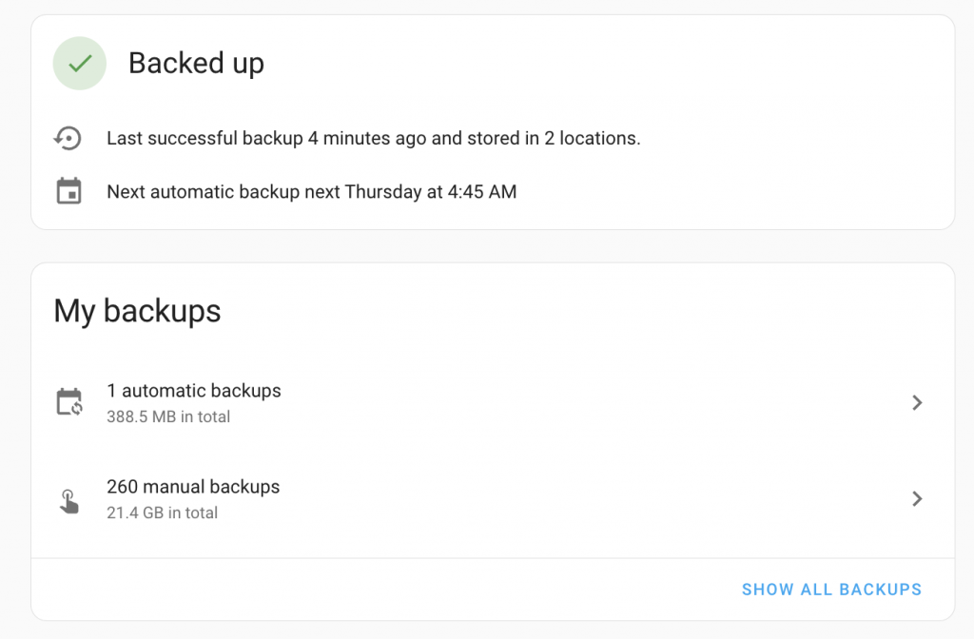This screenshot has height=639, width=974.
Task: Click the "My backups" section heading
Action: point(137,311)
